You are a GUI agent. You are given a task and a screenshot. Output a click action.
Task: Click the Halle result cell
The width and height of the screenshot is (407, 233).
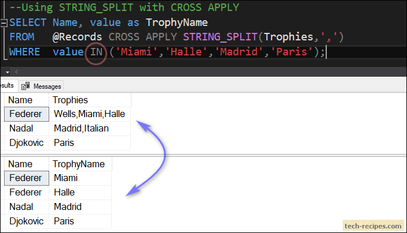pyautogui.click(x=80, y=193)
